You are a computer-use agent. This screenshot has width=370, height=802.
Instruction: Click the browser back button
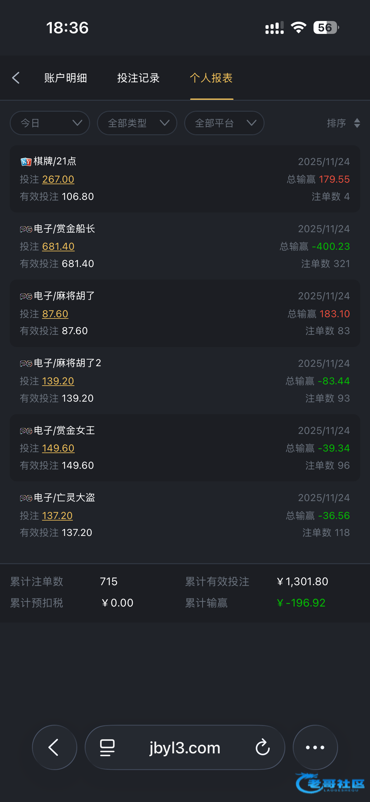pos(54,747)
